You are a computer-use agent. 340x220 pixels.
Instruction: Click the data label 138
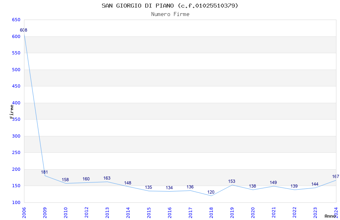pos(252,186)
